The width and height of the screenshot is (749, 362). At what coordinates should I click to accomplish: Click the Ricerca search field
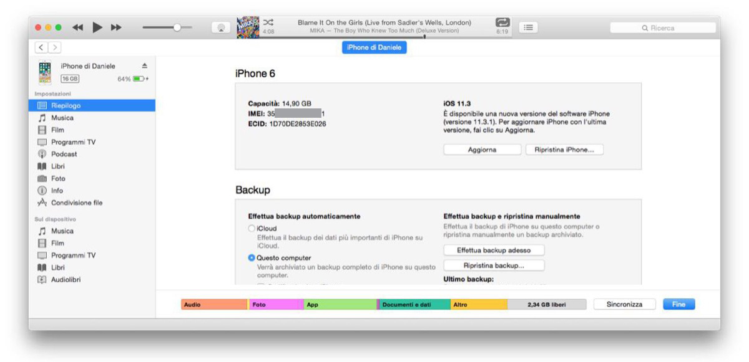coord(663,28)
